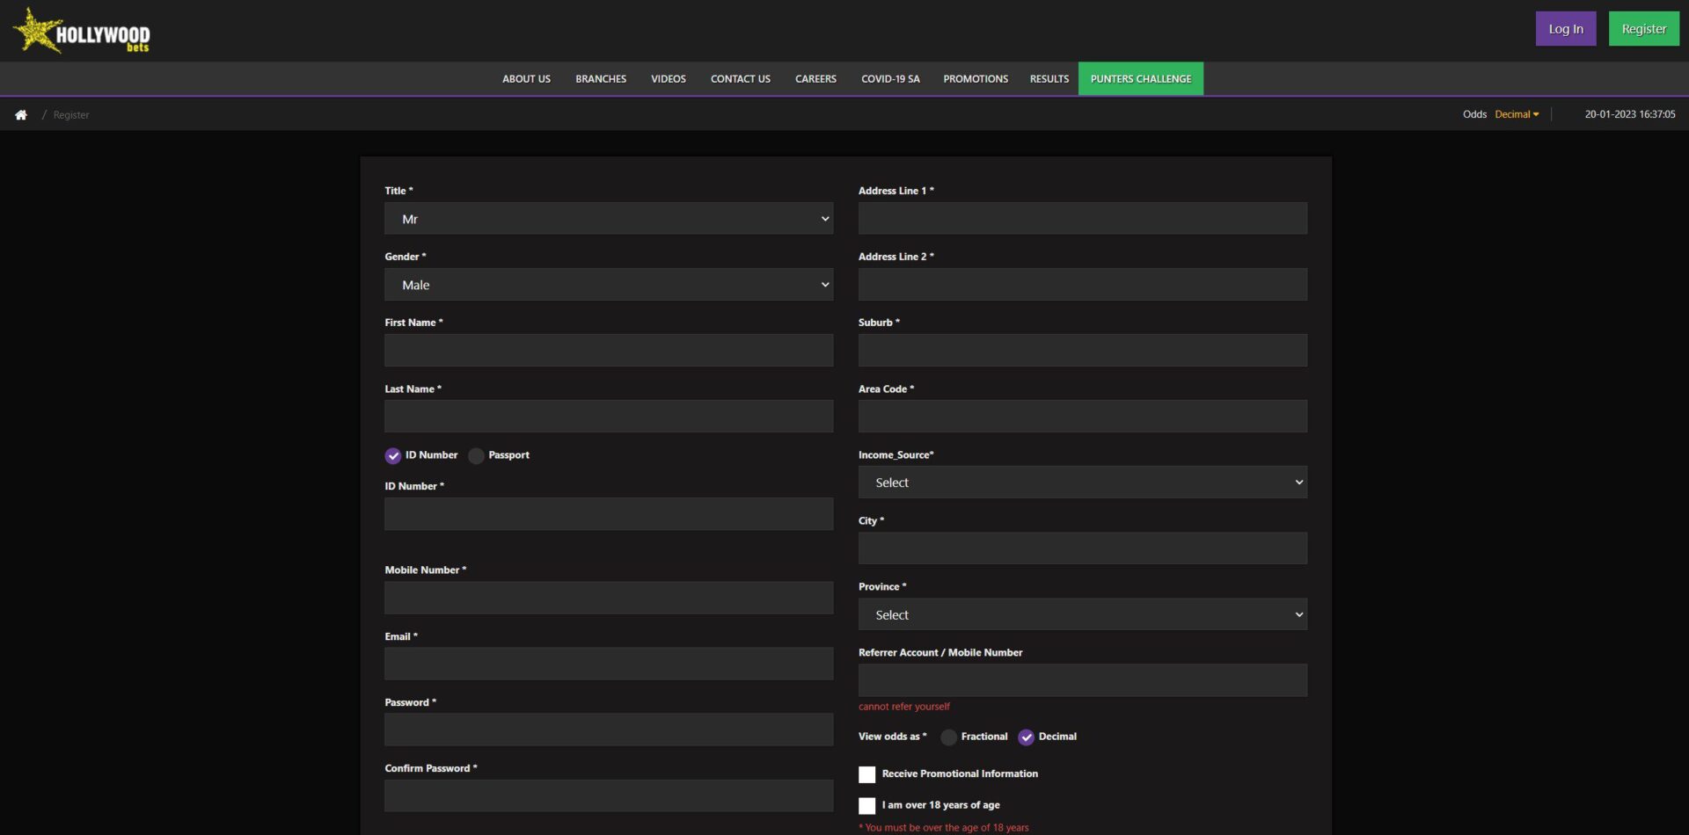Click the 'You must be over the age of 18 years' text

pyautogui.click(x=944, y=828)
